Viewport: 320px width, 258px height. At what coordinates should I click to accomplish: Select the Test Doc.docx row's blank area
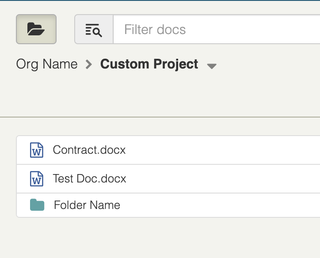[222, 178]
